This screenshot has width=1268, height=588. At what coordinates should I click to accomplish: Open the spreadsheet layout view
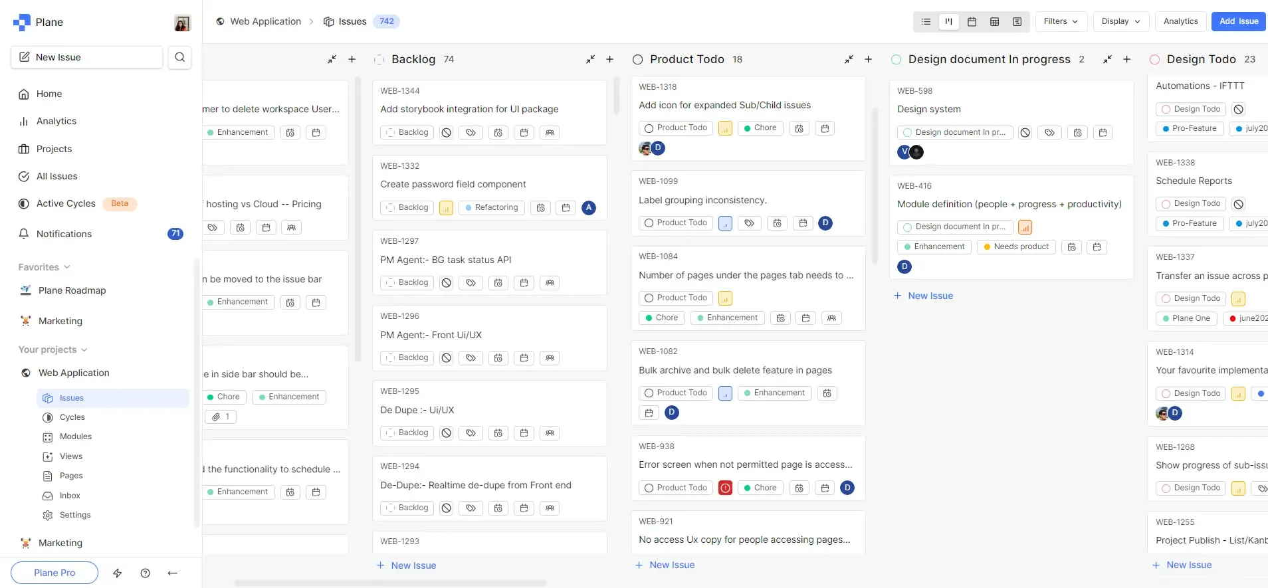pyautogui.click(x=994, y=22)
